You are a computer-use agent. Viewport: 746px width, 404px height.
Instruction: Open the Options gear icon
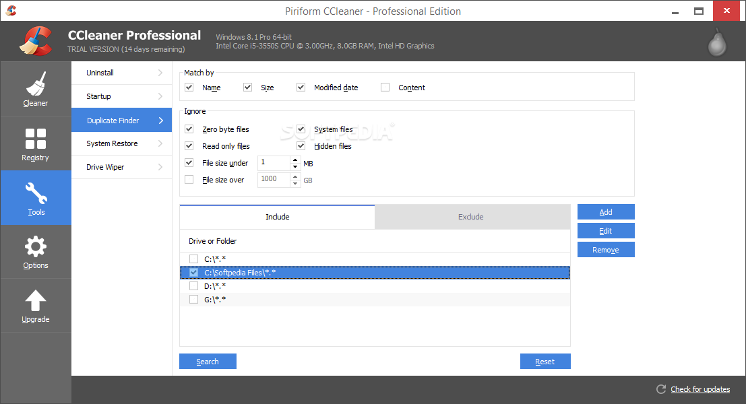(x=36, y=246)
